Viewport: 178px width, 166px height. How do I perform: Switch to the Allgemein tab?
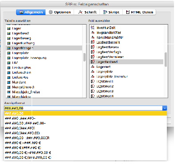pos(31,12)
